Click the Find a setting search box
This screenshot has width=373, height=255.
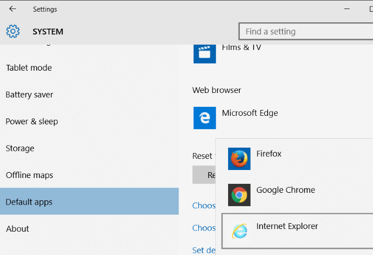(x=306, y=31)
